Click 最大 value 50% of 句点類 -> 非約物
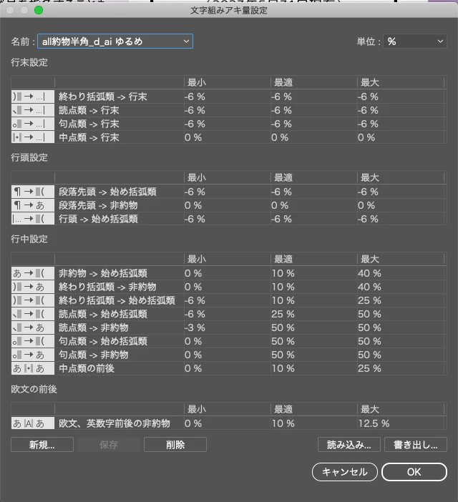 coord(369,355)
